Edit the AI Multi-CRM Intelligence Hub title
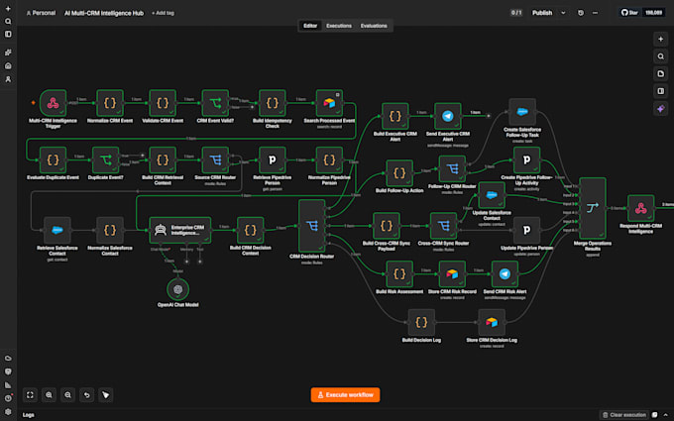Image resolution: width=674 pixels, height=421 pixels. pos(104,13)
